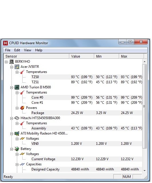
Task: Collapse the ATI Mobility Radeon node
Action: pyautogui.click(x=11, y=134)
